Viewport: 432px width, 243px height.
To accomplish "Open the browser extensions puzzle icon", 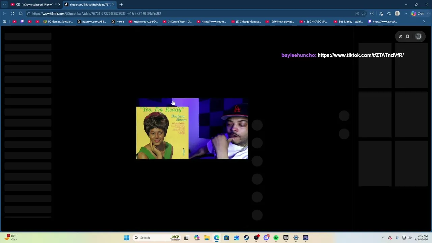I will [372, 13].
